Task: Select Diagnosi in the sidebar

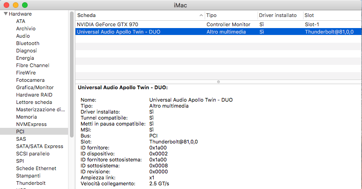Action: [x=27, y=51]
